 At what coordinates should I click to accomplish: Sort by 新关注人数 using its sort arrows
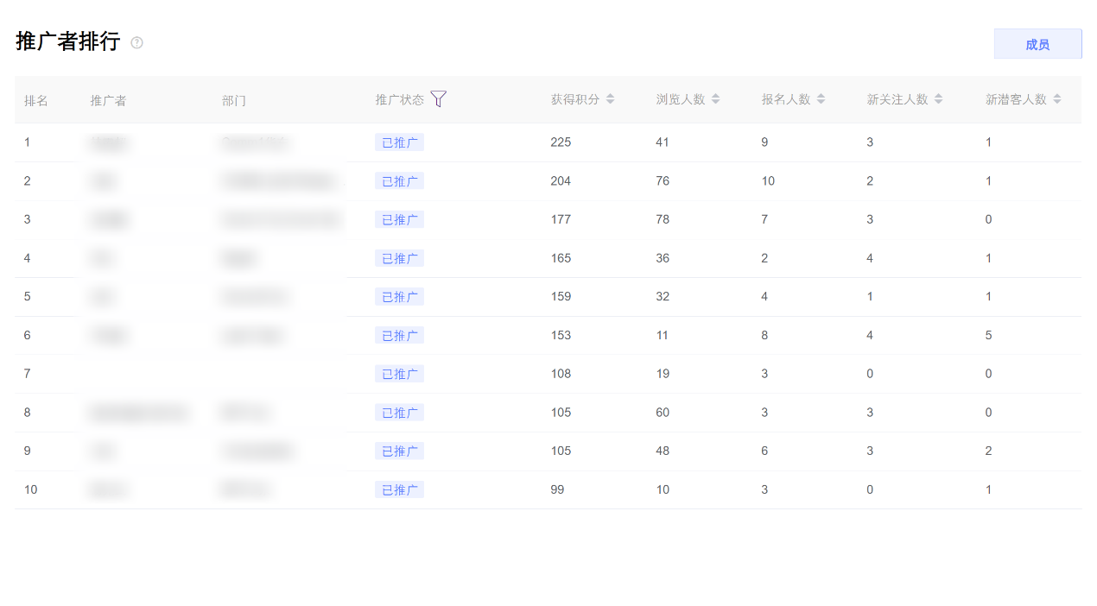click(938, 99)
